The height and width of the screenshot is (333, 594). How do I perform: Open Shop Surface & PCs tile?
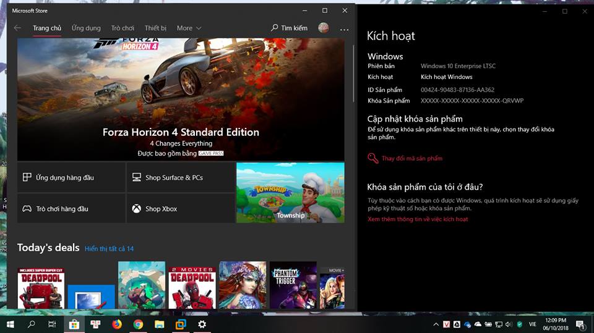tap(181, 177)
